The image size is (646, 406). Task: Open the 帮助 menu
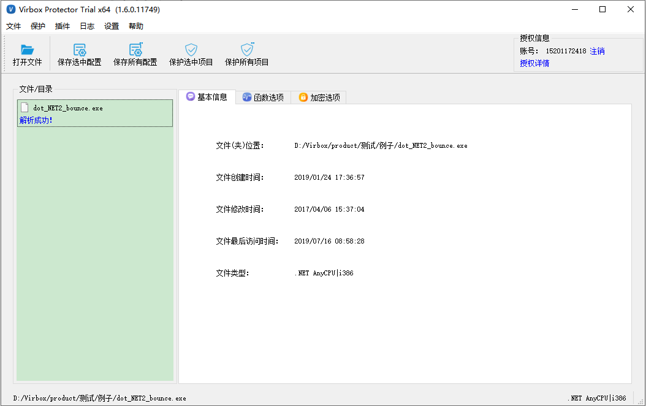click(x=136, y=26)
